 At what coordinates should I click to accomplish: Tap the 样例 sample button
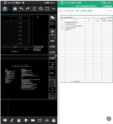52,41
